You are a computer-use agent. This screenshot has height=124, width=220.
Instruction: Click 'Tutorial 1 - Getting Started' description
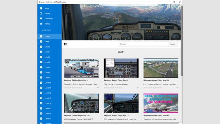coord(81,84)
